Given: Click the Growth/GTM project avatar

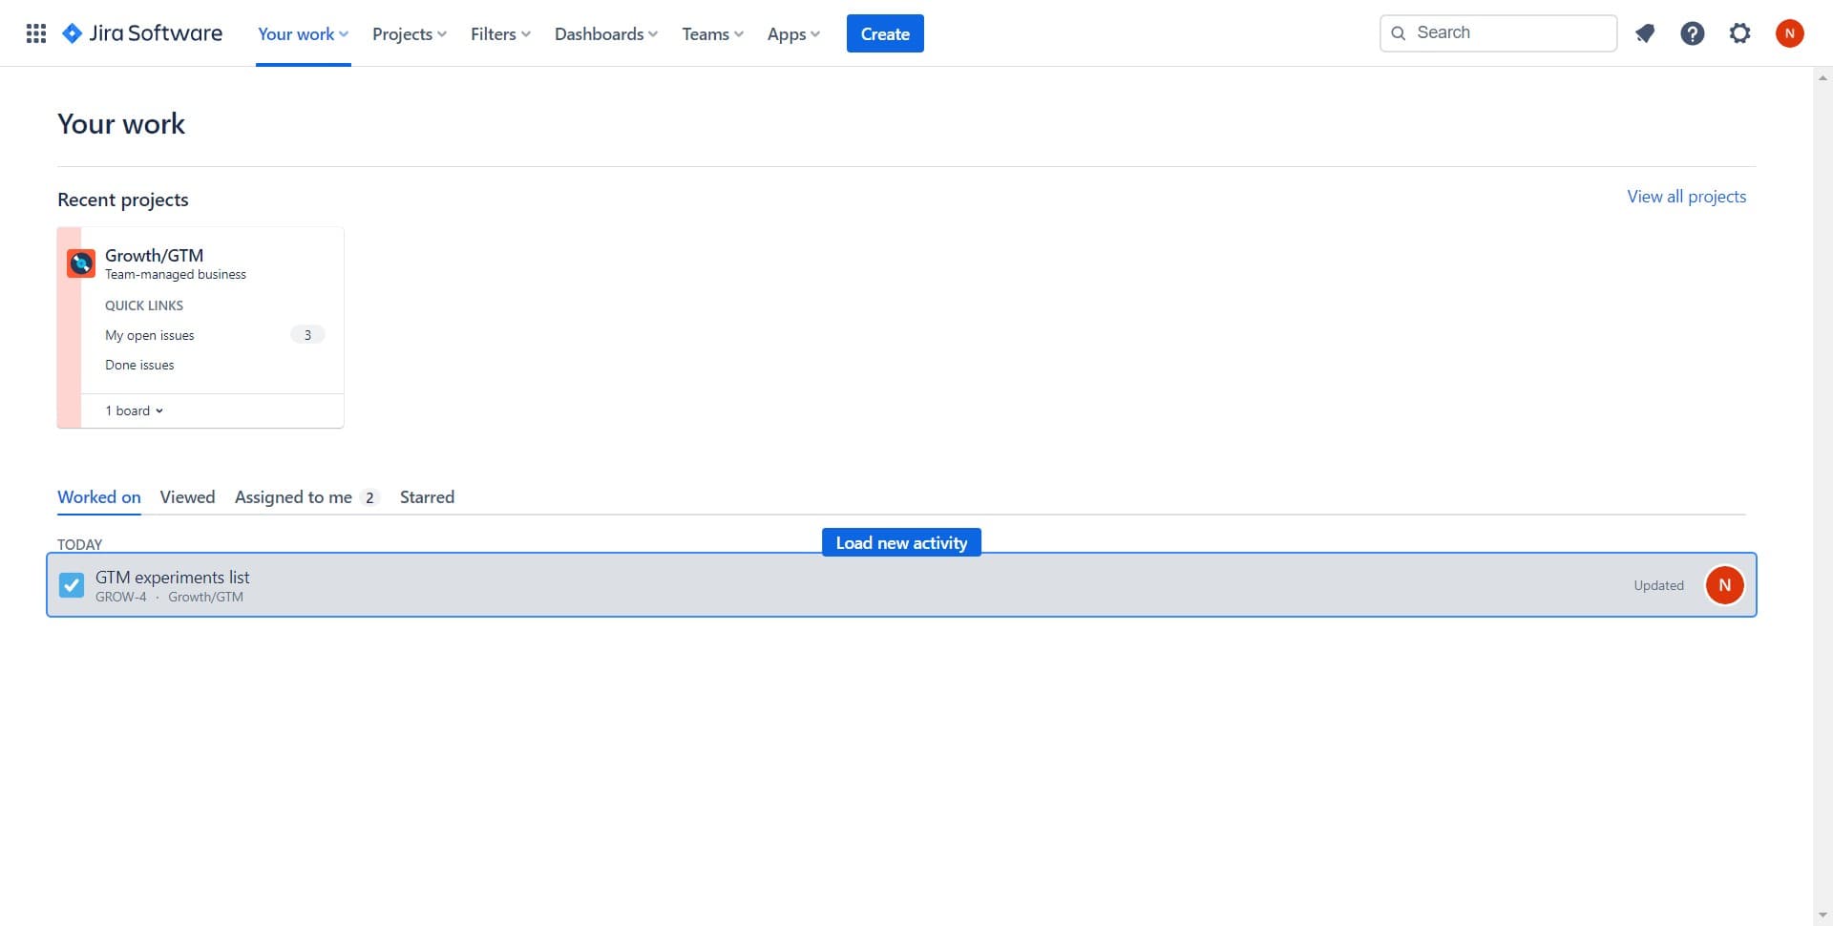Looking at the screenshot, I should coord(80,263).
